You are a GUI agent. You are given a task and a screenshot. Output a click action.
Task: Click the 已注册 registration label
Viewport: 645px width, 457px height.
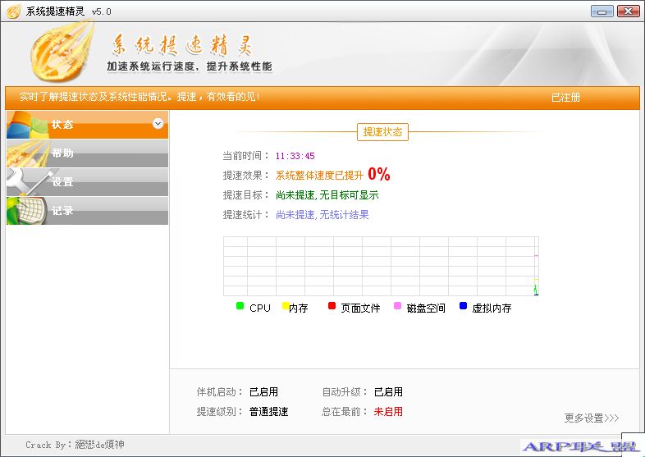click(565, 98)
